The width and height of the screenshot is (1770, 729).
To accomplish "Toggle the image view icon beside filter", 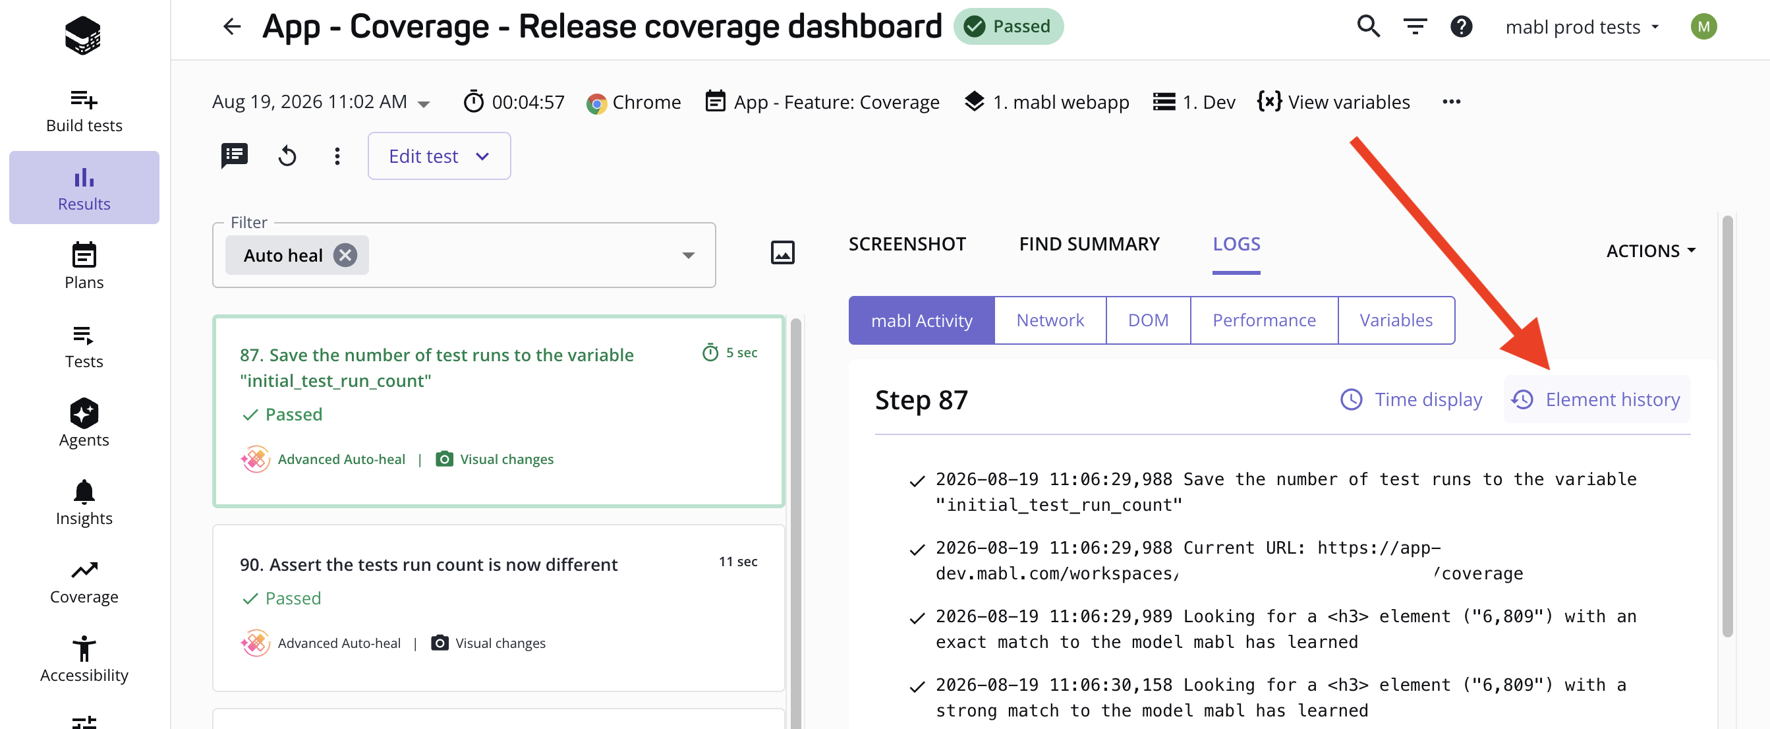I will click(x=783, y=252).
